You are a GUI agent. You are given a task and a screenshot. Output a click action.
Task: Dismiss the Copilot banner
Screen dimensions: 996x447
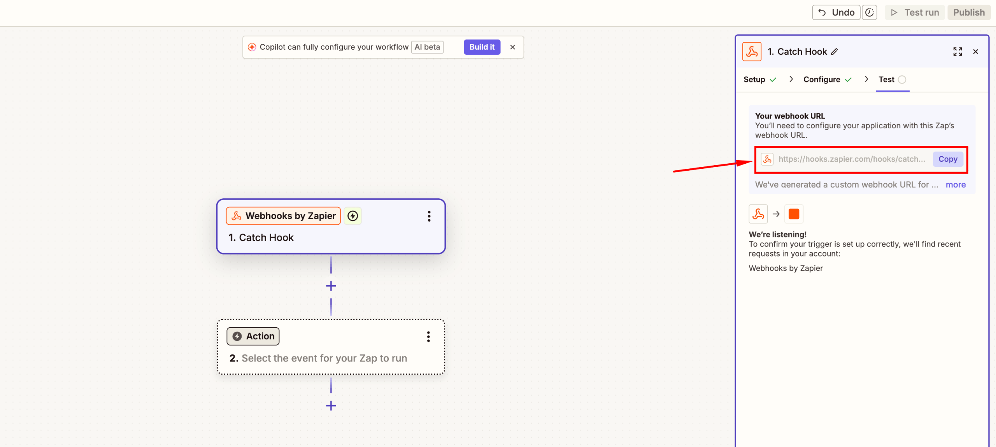pyautogui.click(x=512, y=47)
